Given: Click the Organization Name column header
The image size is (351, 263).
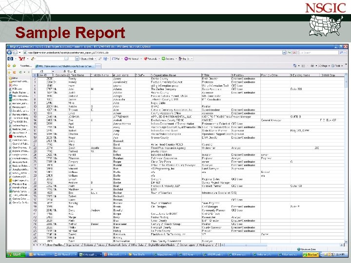Looking at the screenshot, I should (x=175, y=75).
